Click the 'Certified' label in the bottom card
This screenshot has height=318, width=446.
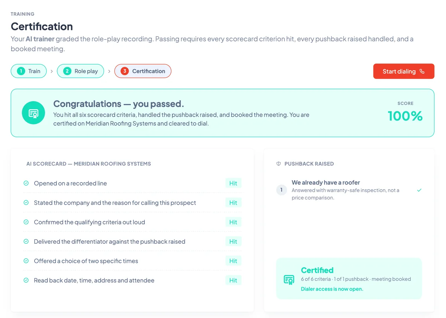click(x=317, y=270)
